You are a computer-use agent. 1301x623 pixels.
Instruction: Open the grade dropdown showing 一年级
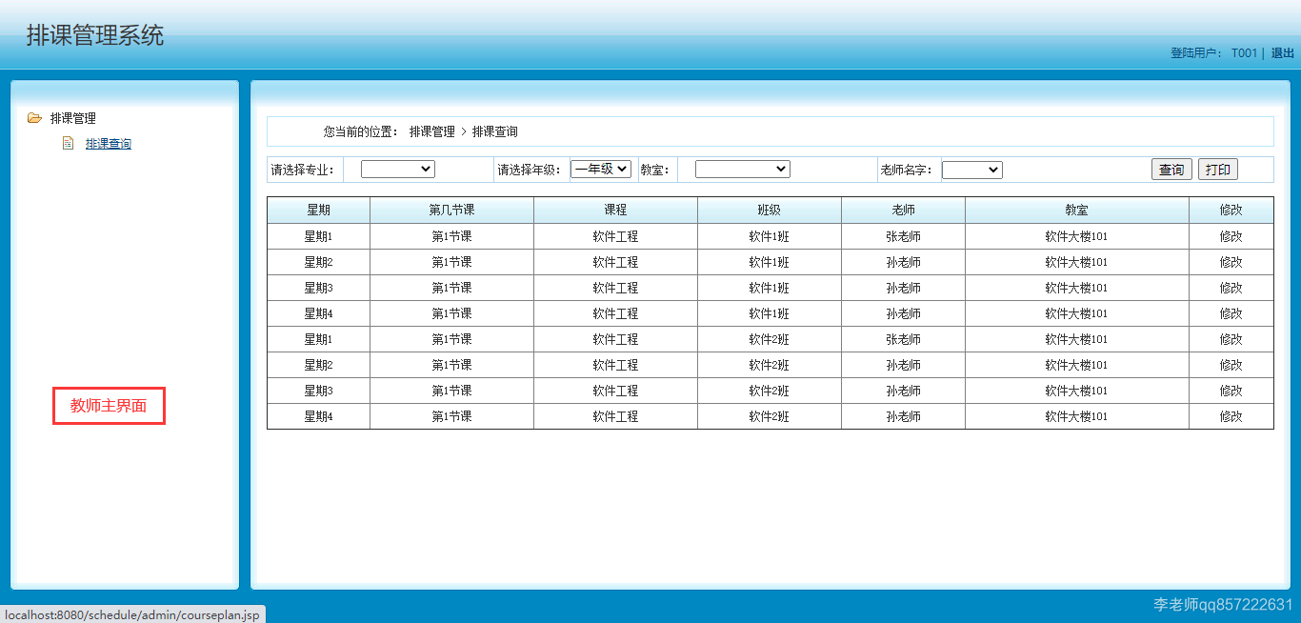(601, 169)
